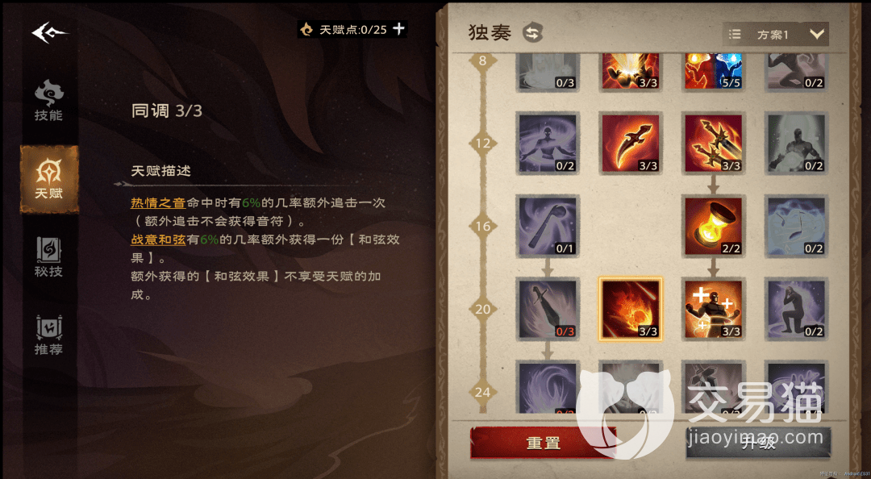Open the 推荐 recommendations tab

click(x=49, y=335)
